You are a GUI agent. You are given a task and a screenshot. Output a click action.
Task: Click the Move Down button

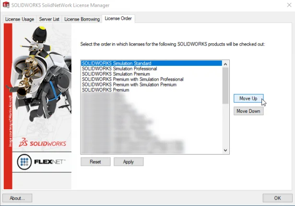click(x=248, y=111)
